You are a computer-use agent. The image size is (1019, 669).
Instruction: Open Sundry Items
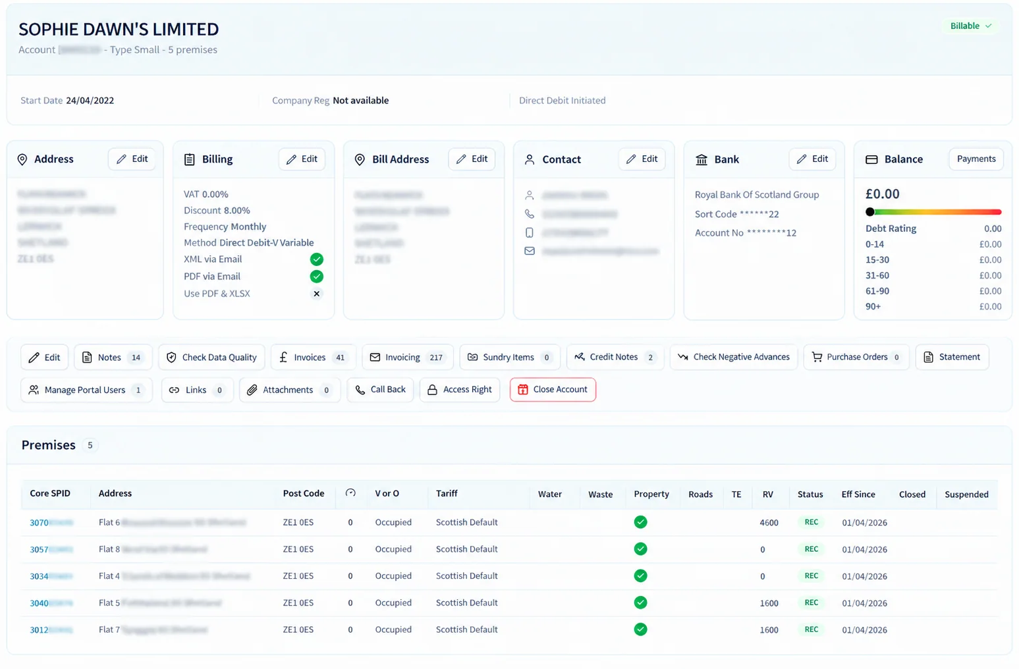(510, 357)
